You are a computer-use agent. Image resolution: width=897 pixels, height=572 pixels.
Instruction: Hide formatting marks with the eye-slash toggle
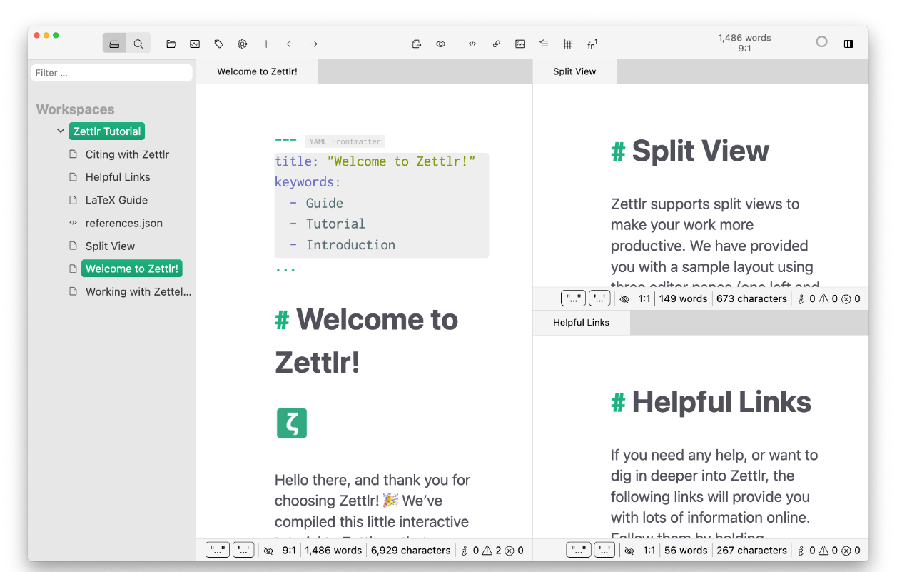tap(268, 550)
